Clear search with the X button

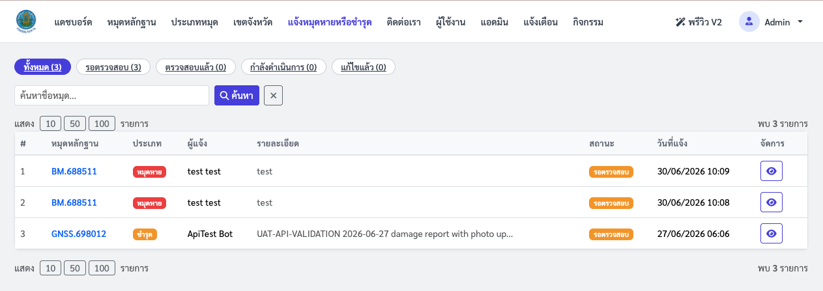(274, 95)
